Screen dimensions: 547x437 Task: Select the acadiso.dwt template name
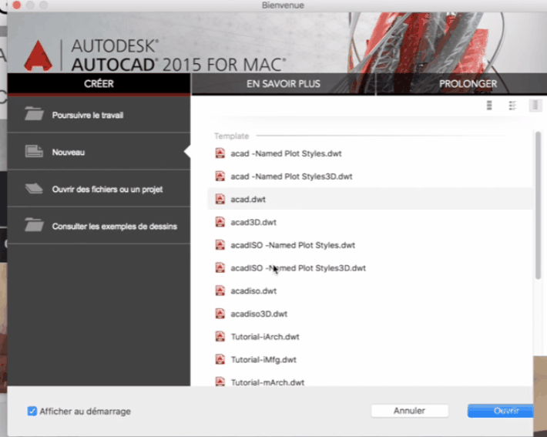pyautogui.click(x=253, y=291)
